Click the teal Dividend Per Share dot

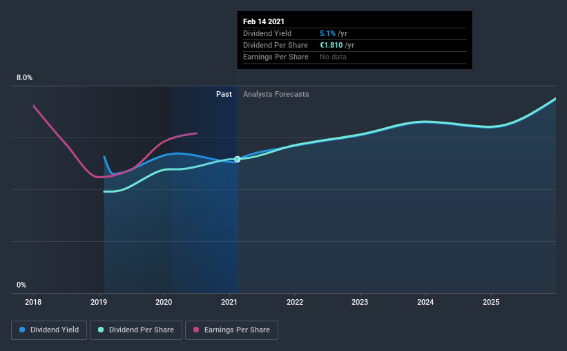click(x=101, y=330)
